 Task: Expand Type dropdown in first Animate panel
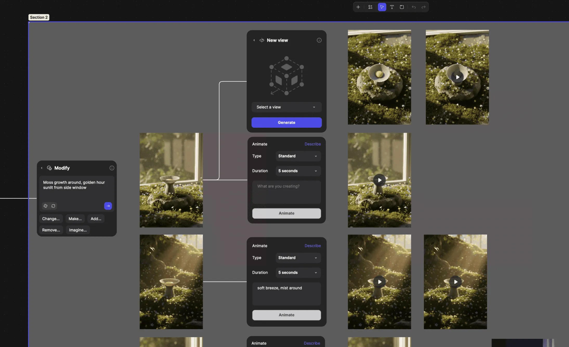pos(298,156)
